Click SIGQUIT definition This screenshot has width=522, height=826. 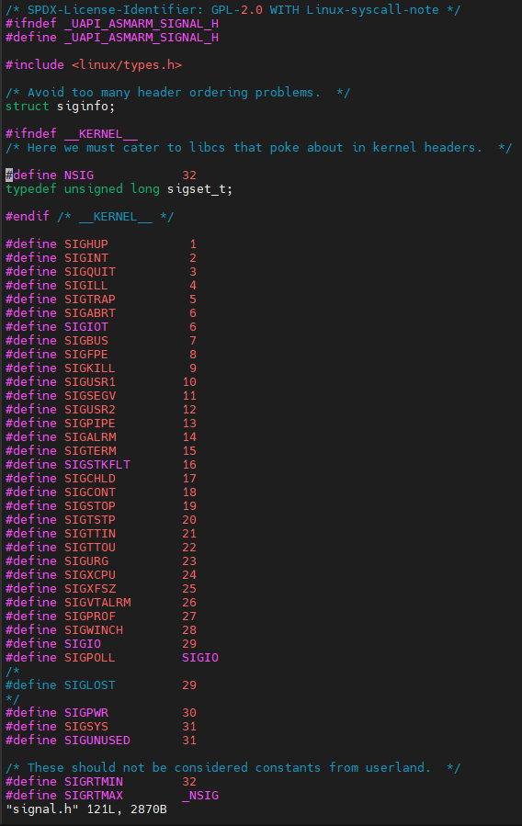101,271
